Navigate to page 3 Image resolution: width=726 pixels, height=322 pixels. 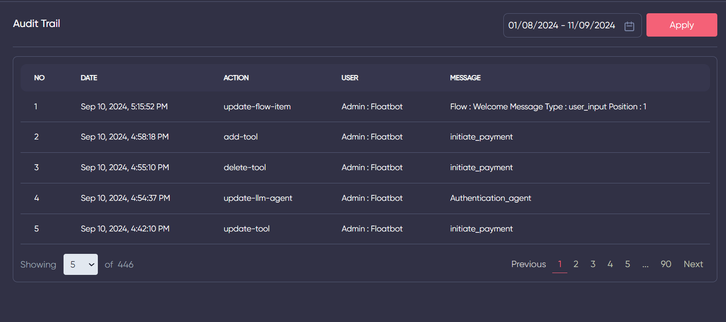(x=593, y=264)
